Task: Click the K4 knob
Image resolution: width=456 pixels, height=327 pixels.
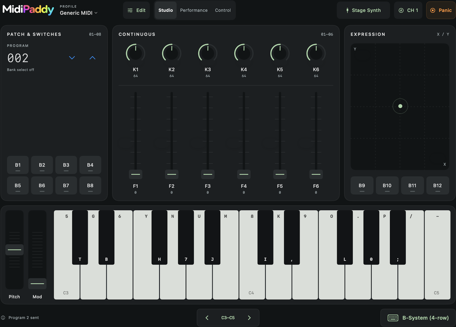Action: tap(244, 53)
